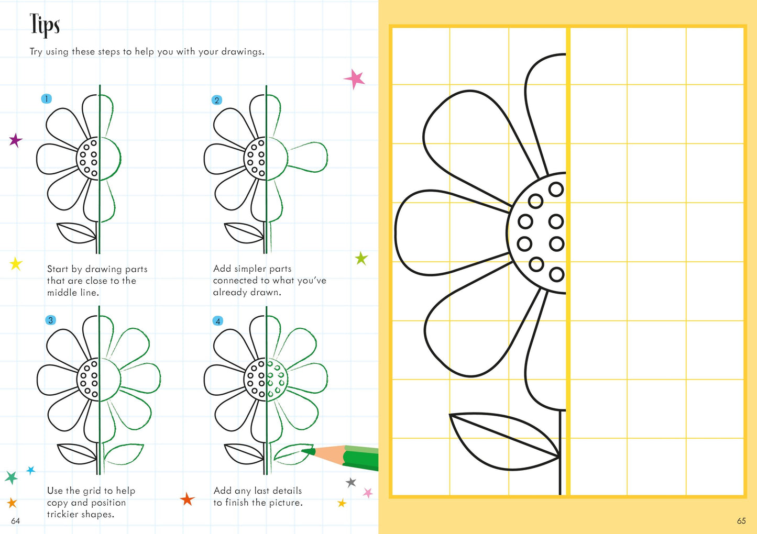Click the lime green star
This screenshot has height=534, width=757.
361,258
